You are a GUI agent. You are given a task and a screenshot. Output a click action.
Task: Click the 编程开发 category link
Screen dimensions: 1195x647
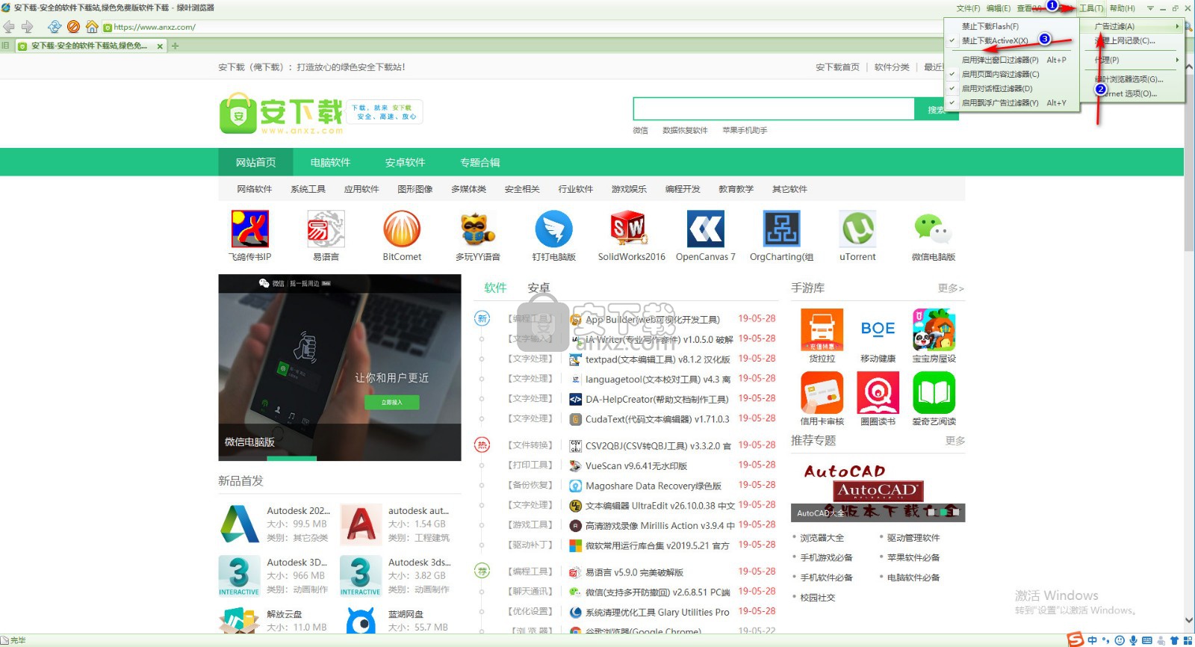(x=683, y=189)
